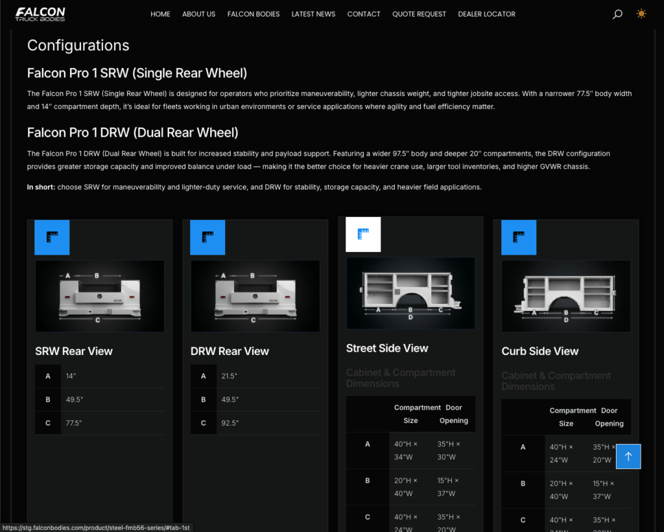The height and width of the screenshot is (532, 664).
Task: Click the DRW Rear View diagram image
Action: (255, 295)
